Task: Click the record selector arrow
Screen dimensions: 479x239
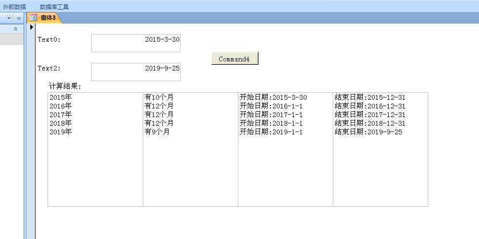Action: [x=31, y=27]
